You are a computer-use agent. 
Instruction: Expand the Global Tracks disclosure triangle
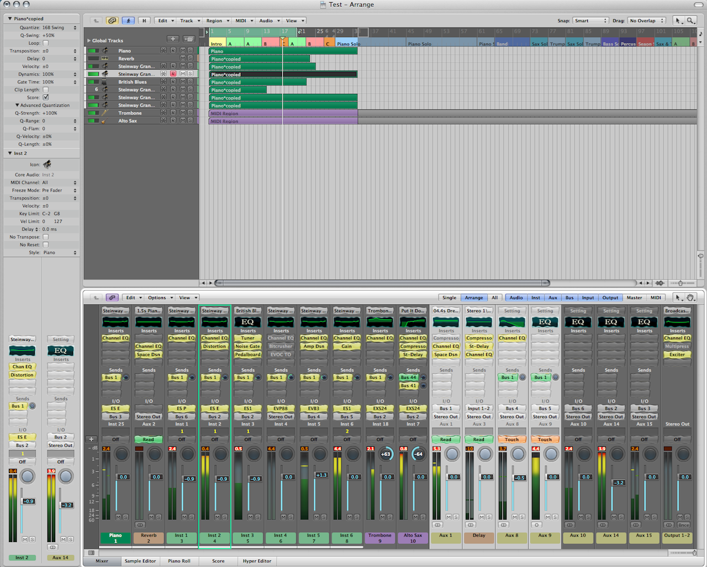pyautogui.click(x=89, y=40)
